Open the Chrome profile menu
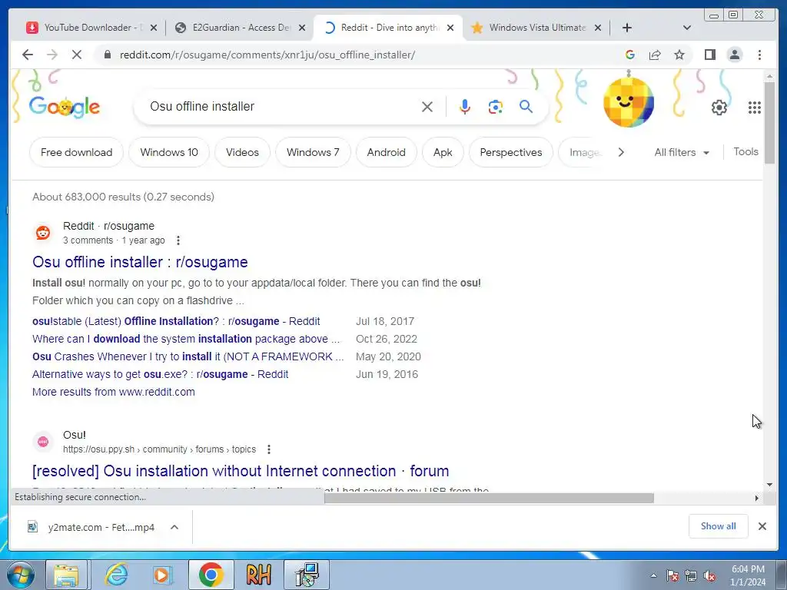 (734, 55)
